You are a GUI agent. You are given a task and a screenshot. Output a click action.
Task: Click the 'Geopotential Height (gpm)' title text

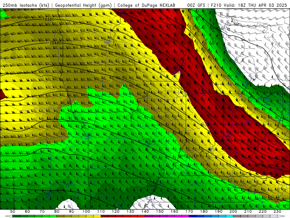point(83,5)
